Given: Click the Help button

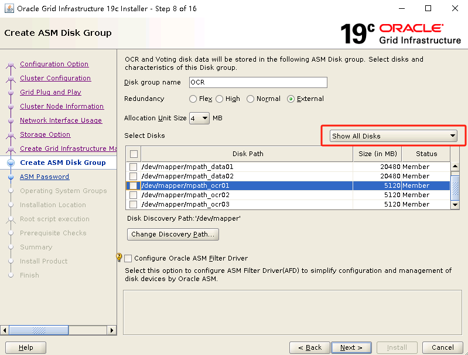Looking at the screenshot, I should 26,347.
